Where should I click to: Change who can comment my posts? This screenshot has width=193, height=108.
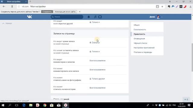[x=97, y=70]
